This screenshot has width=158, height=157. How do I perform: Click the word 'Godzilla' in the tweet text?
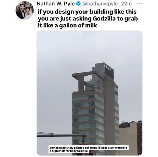tap(104, 19)
